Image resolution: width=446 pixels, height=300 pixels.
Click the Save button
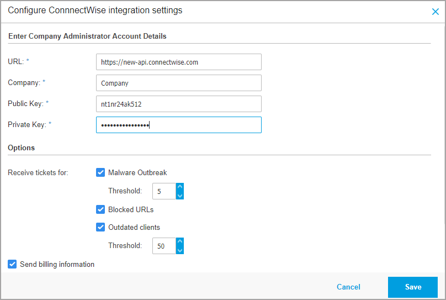(413, 287)
